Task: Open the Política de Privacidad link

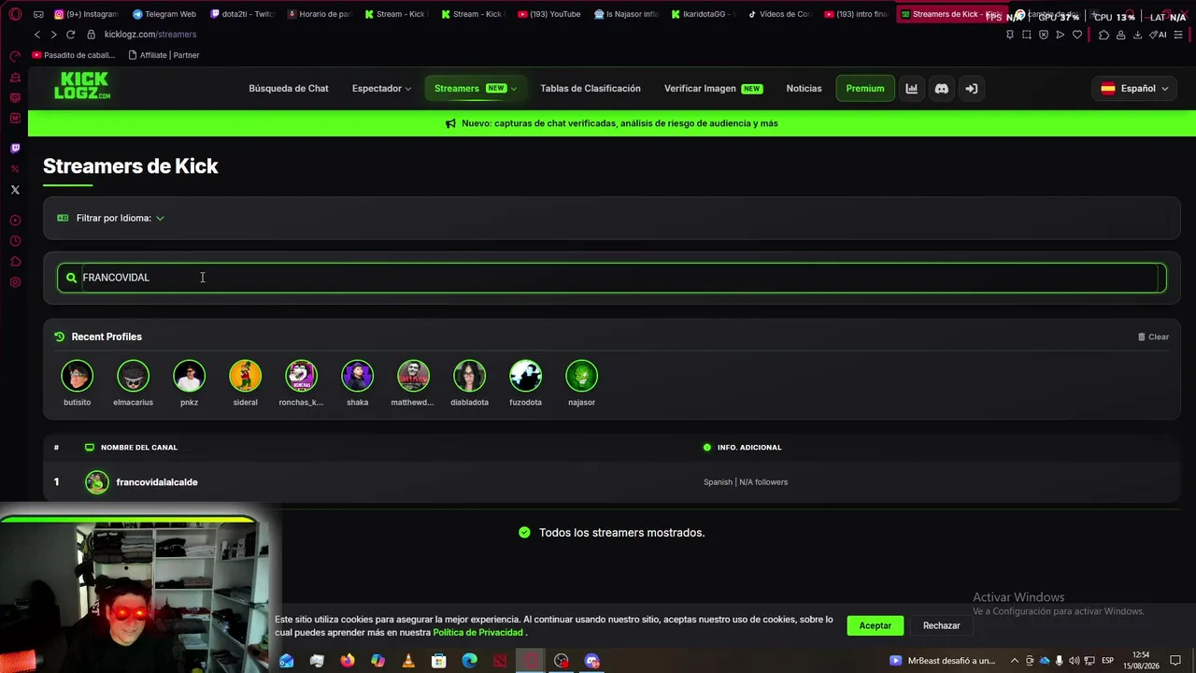Action: [x=477, y=633]
